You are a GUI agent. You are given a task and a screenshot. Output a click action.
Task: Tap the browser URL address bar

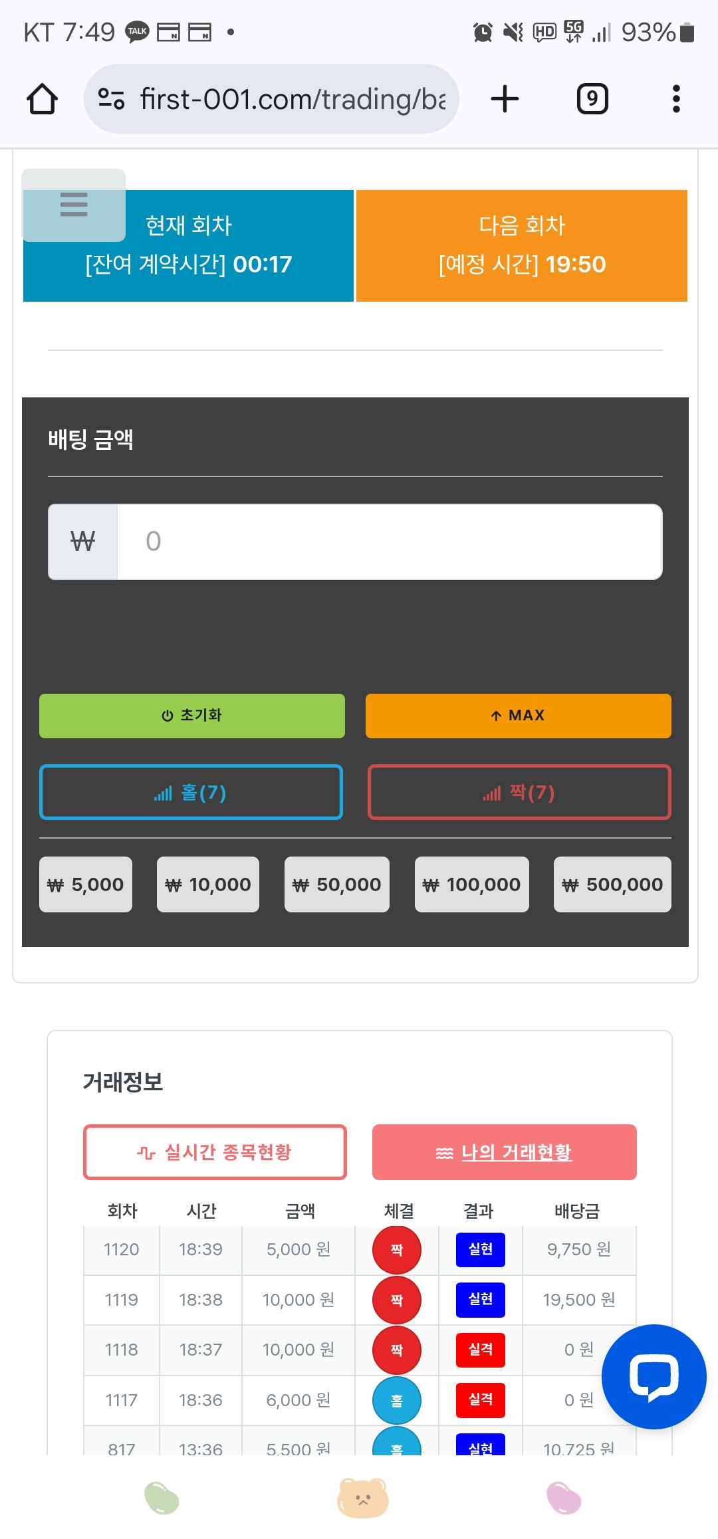pos(293,99)
